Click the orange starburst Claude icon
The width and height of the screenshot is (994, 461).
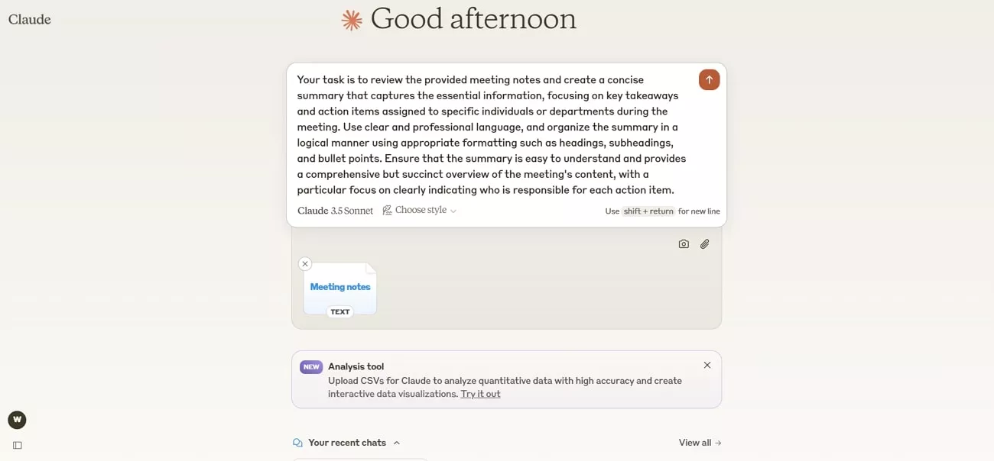click(352, 21)
